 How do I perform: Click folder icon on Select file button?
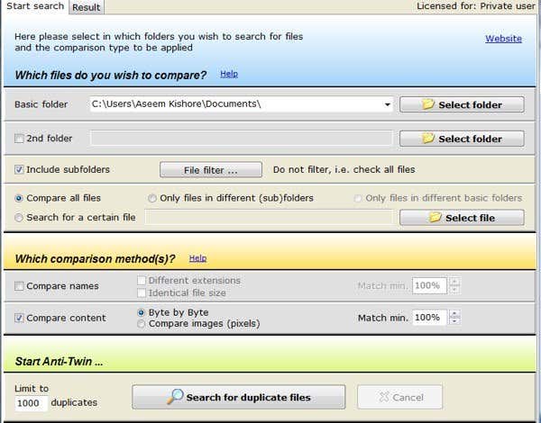coord(436,217)
